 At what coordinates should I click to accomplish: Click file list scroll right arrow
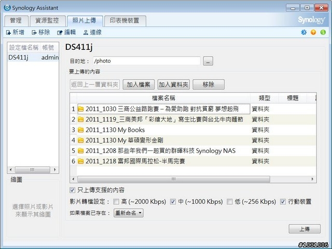(312, 179)
